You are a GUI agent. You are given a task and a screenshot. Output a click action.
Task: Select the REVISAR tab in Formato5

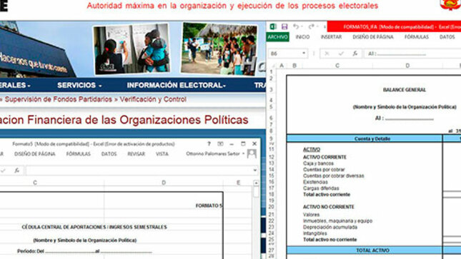(136, 154)
